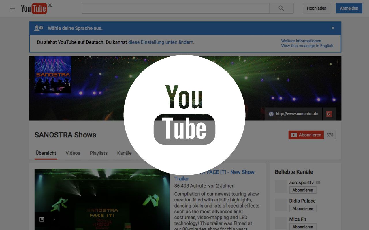Subscribe to SANOSTRA Shows with Abonnieren
The height and width of the screenshot is (230, 369).
[306, 135]
